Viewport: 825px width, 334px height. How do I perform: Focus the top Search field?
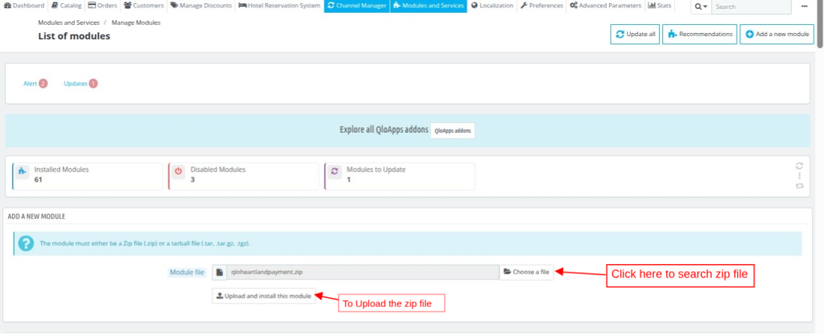pos(752,6)
